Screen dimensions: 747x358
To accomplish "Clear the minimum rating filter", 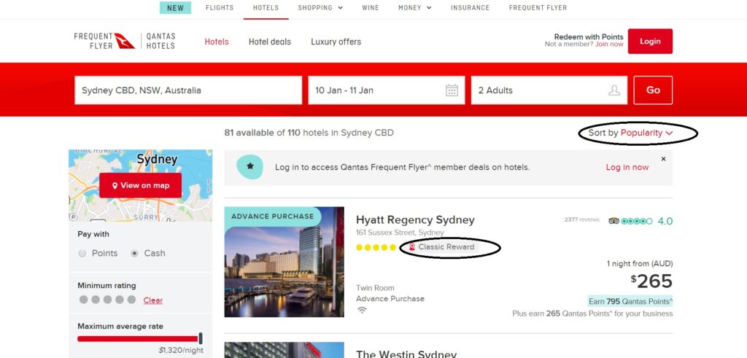I will click(153, 300).
